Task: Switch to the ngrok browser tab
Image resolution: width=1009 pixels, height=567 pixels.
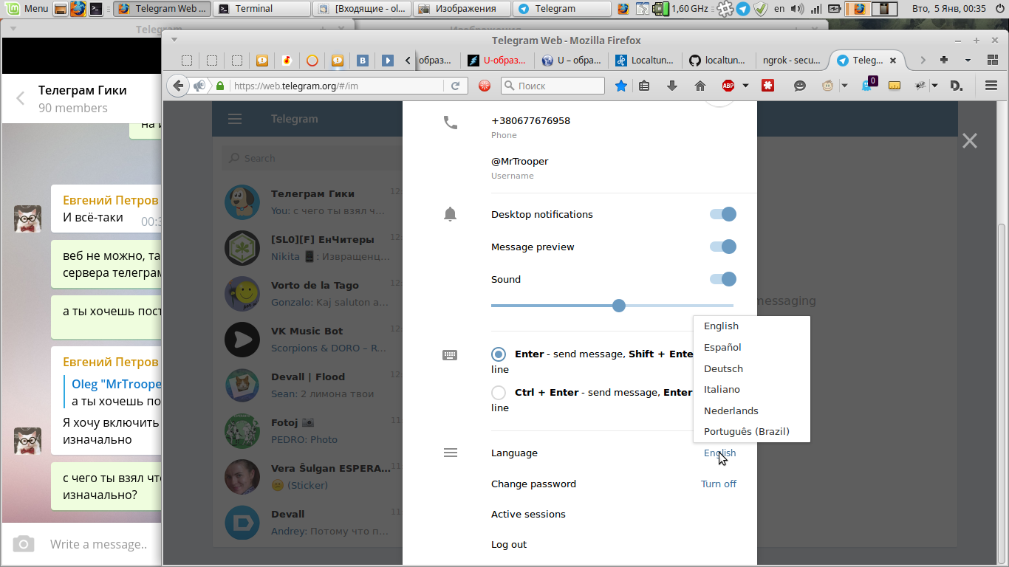Action: (792, 61)
